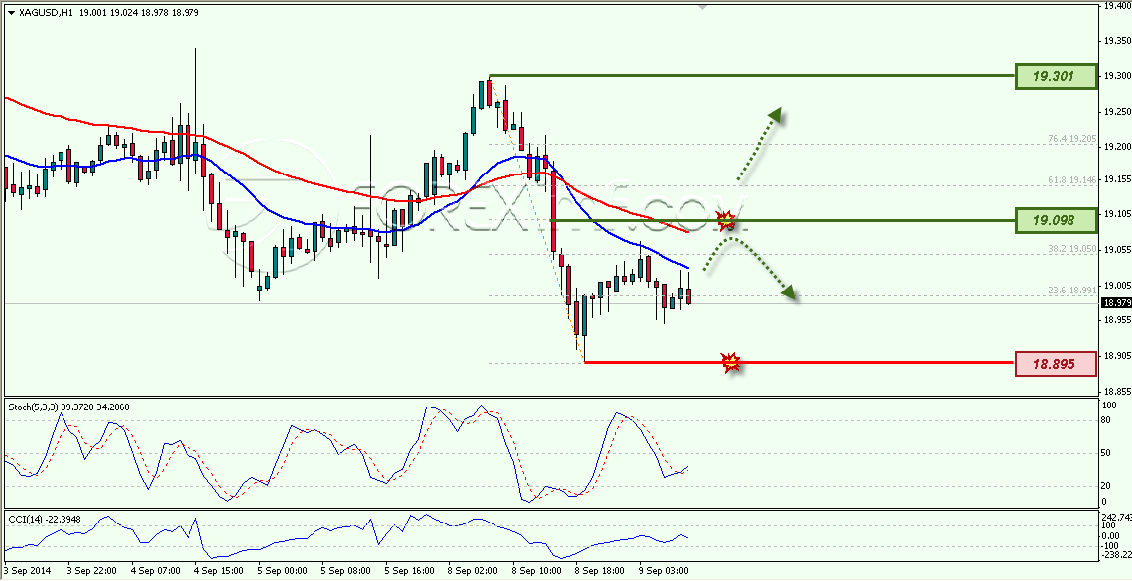
Task: Click 5 Sep 16:00 on the time axis
Action: click(x=411, y=571)
